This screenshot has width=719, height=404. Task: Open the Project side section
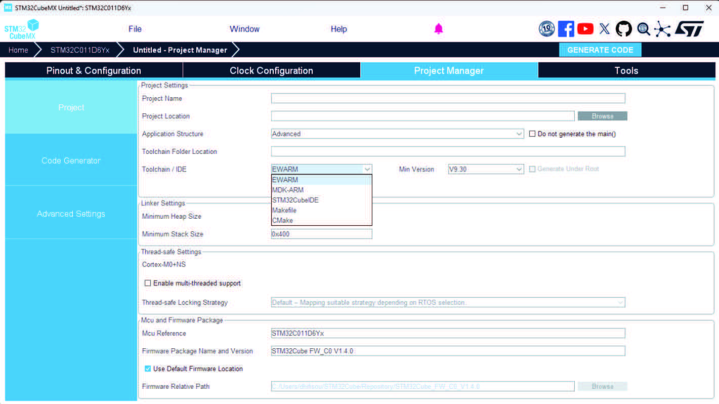pos(71,107)
